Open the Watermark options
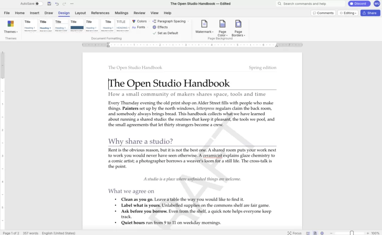The image size is (382, 235). (x=204, y=27)
